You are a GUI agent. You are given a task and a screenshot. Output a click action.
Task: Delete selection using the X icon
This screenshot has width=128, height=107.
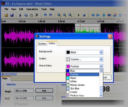point(37,15)
